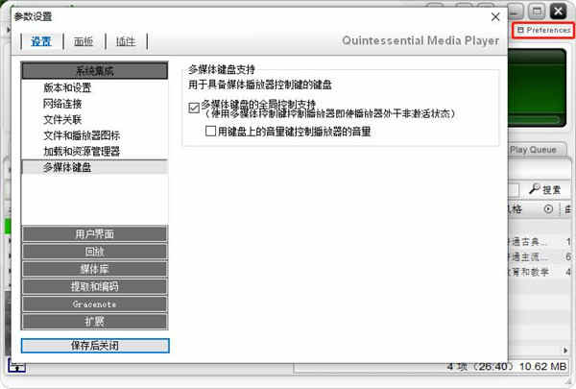This screenshot has width=576, height=389.
Task: Click the 搜索 magnifier button in the player
Action: [544, 189]
